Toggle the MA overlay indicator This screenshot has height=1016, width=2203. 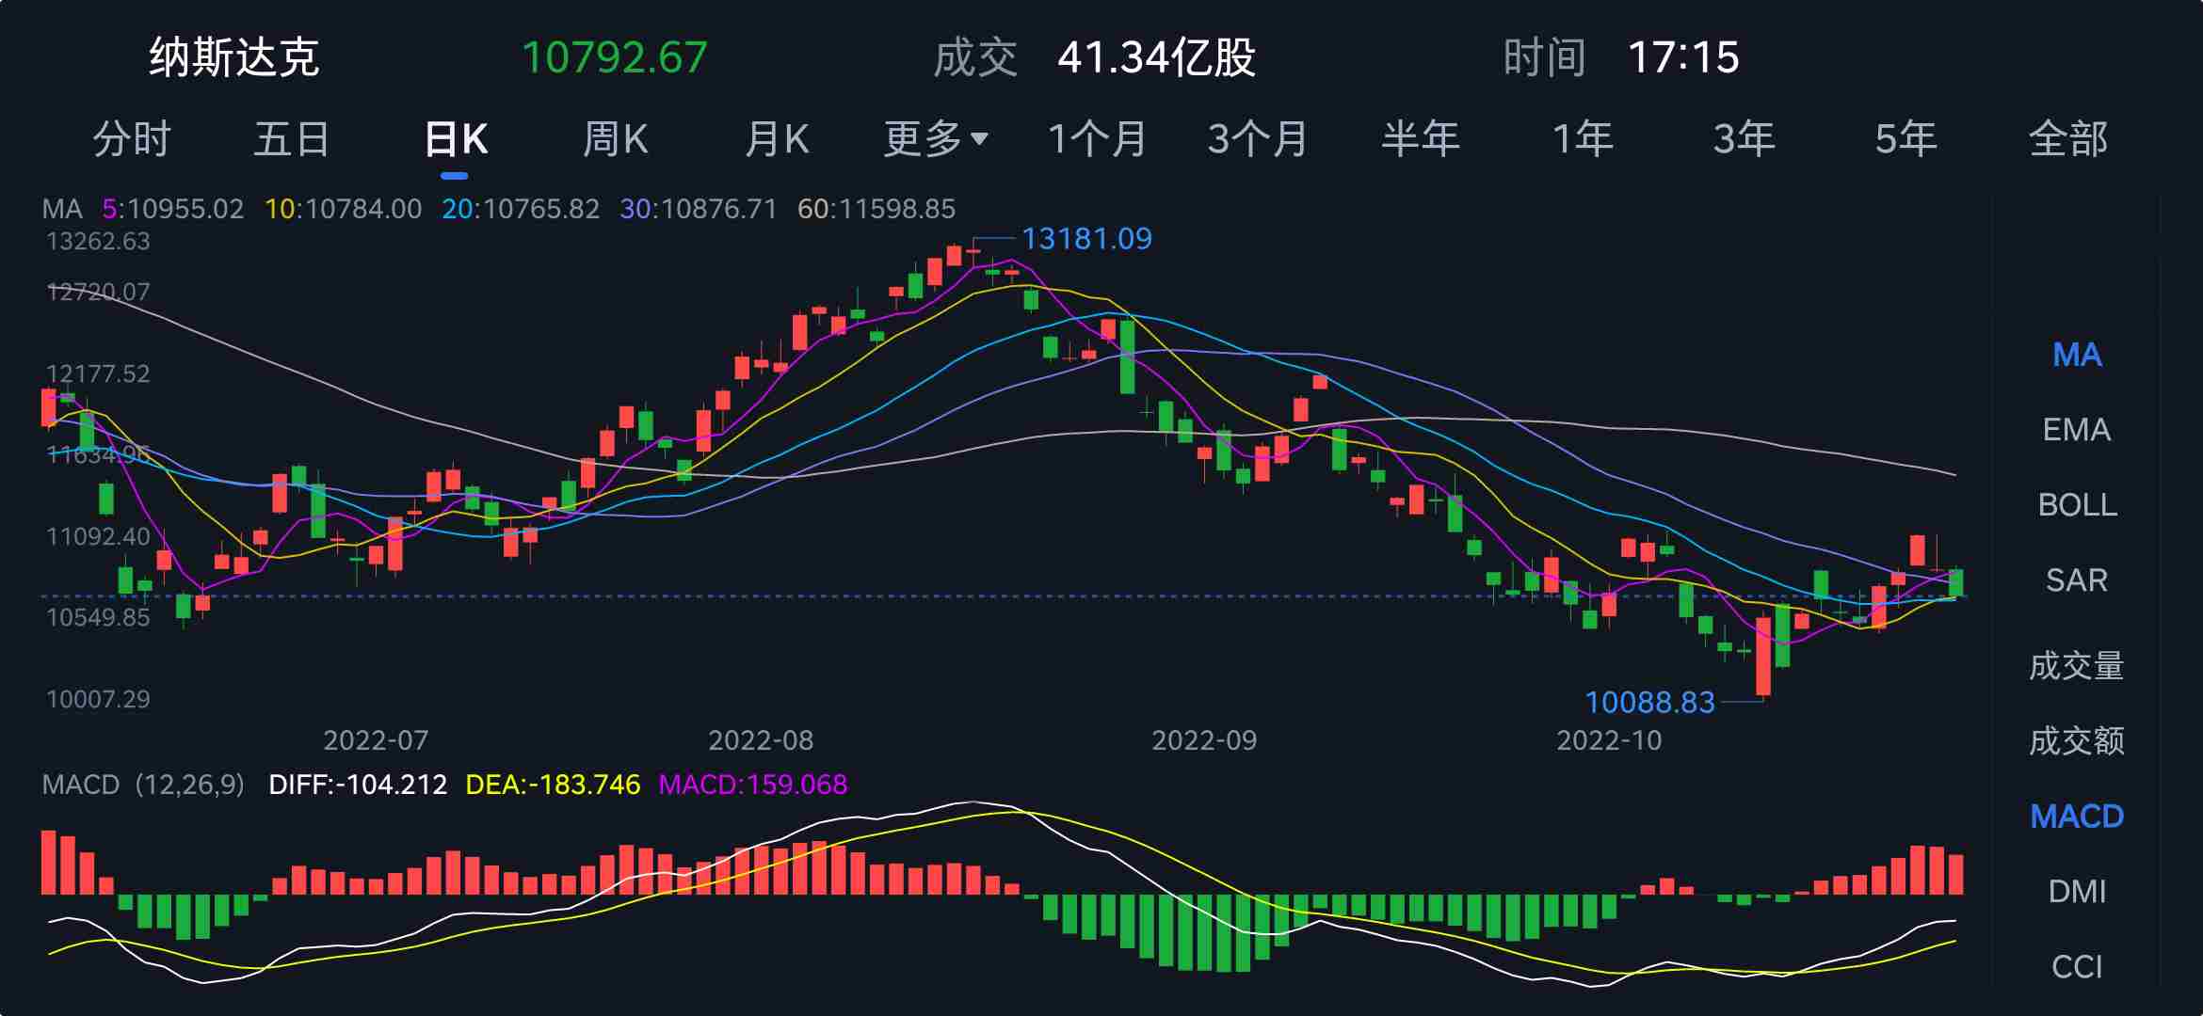tap(2077, 355)
